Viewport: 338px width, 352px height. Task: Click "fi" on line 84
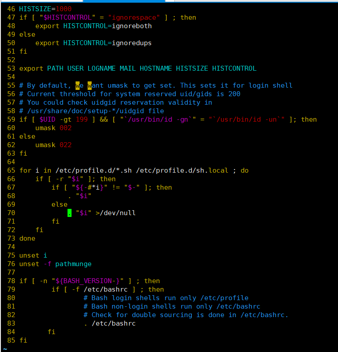(x=51, y=332)
